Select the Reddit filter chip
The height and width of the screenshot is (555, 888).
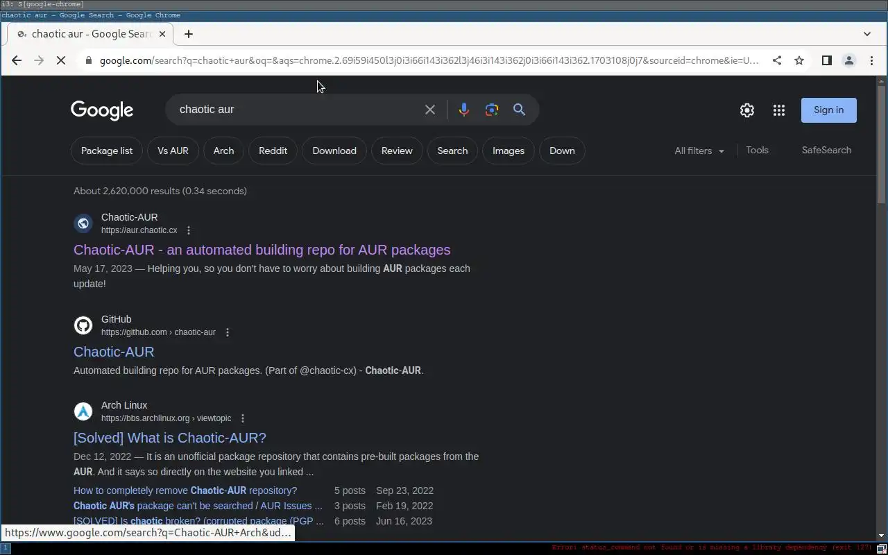[273, 151]
